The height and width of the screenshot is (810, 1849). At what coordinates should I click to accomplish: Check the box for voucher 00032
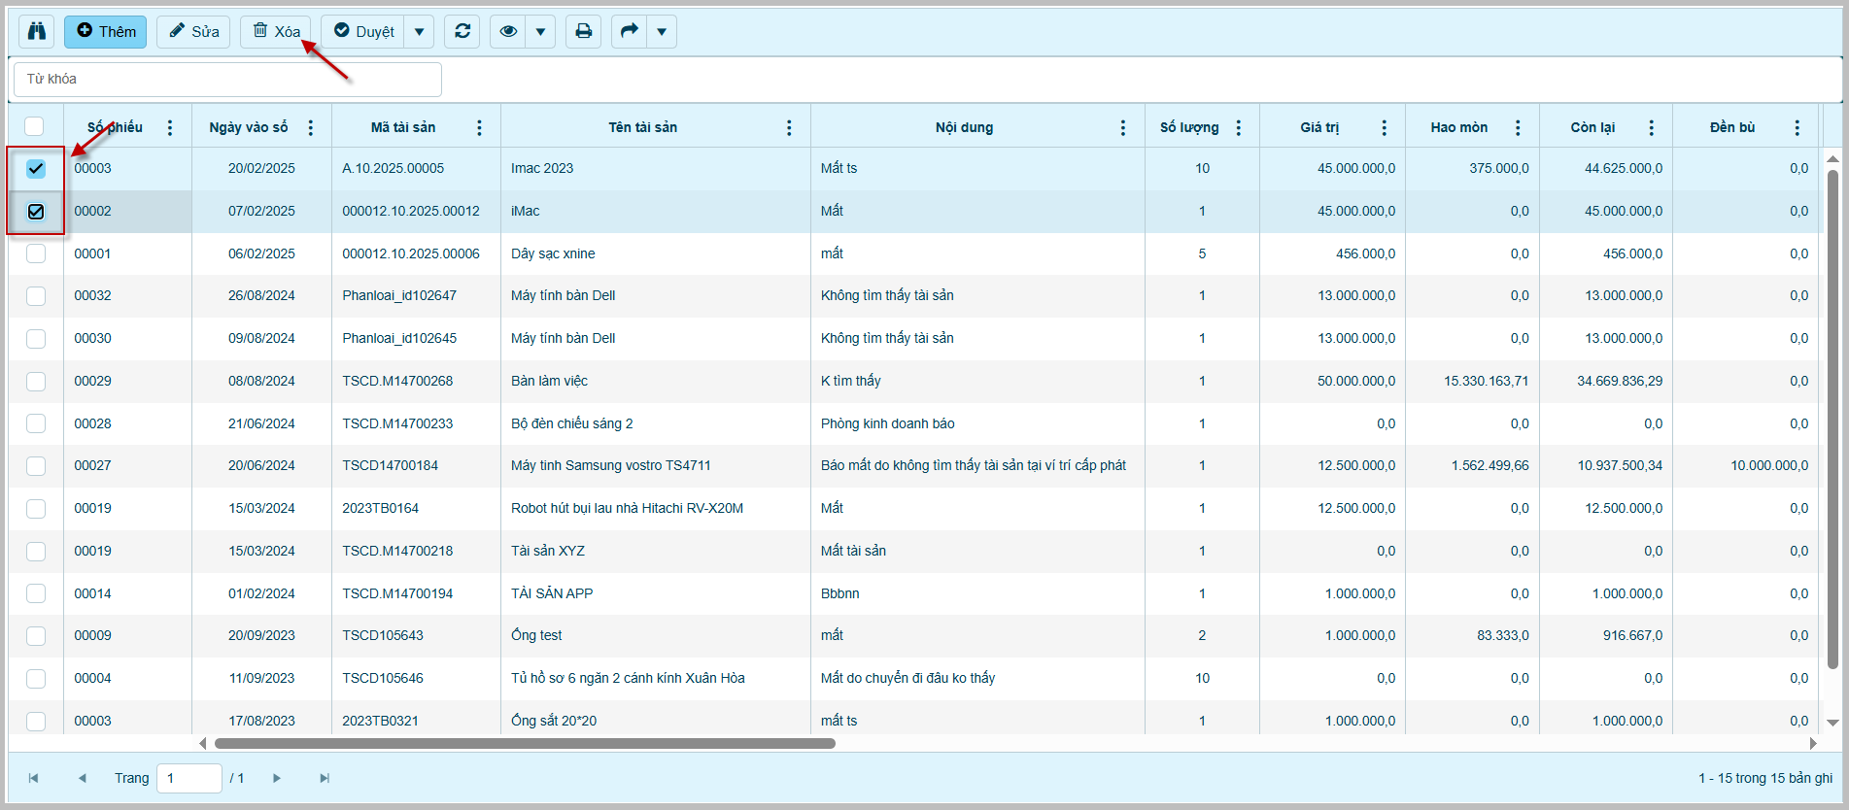pyautogui.click(x=36, y=295)
